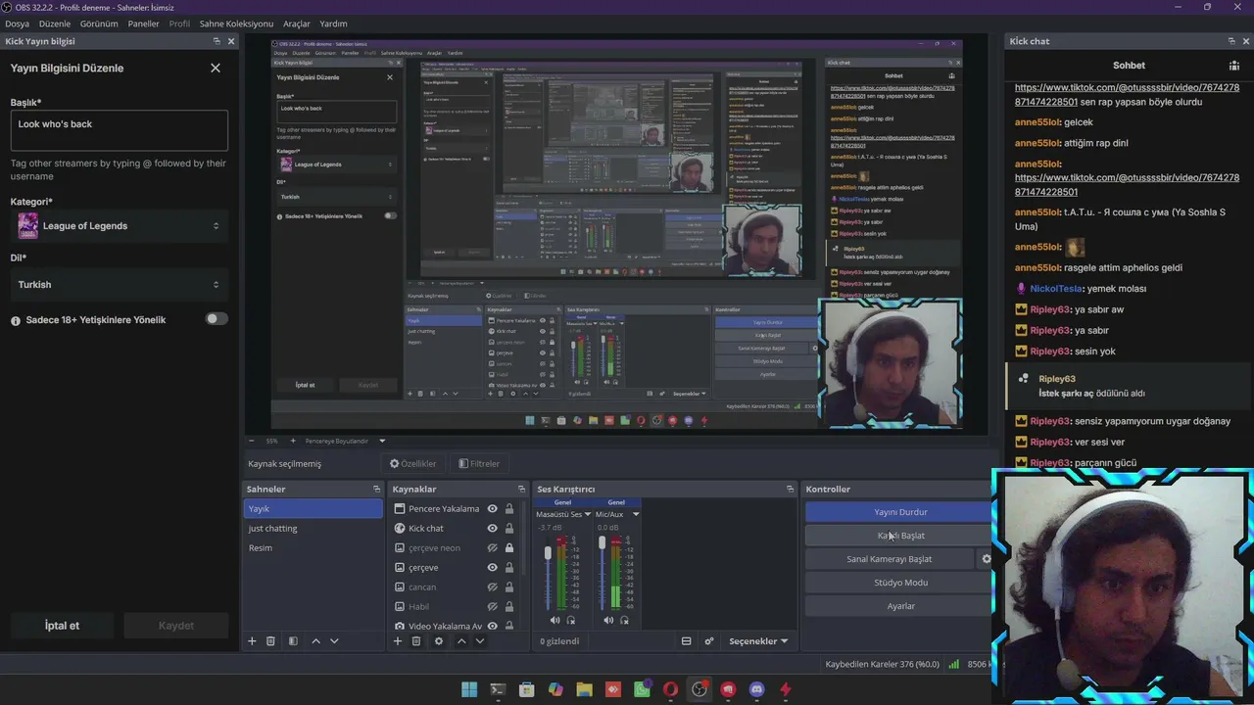The width and height of the screenshot is (1254, 705).
Task: Open the Kategori dropdown League of Legends
Action: click(120, 226)
